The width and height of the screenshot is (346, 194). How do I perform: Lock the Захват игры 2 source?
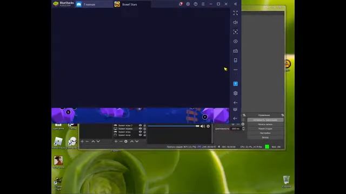coord(145,126)
